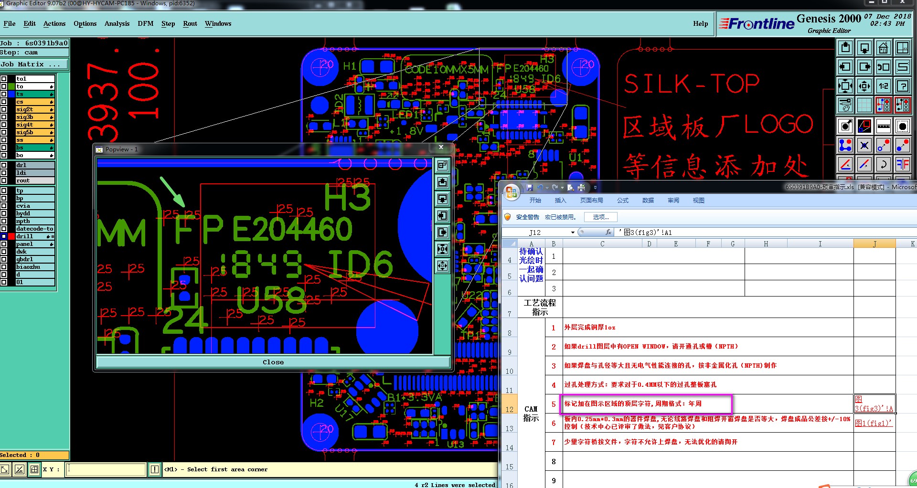This screenshot has height=488, width=917.
Task: Open the Excel redo history dropdown arrow
Action: point(562,188)
